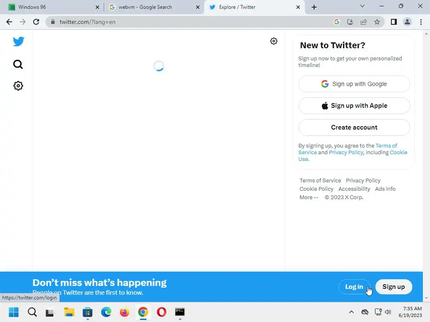Go back with the browser back arrow

point(9,22)
